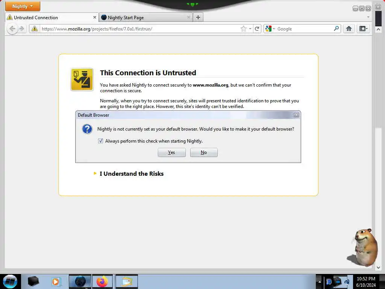Screen dimensions: 385x289
Task: Click bold www.mozilla.org text in message
Action: point(211,85)
